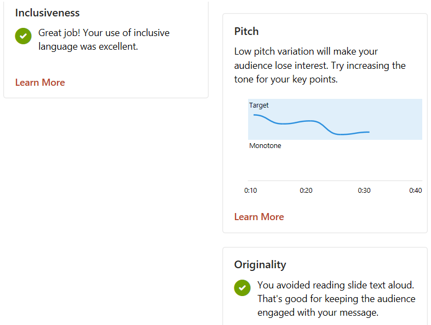Click the green checkmark in the Inclusiveness card
The width and height of the screenshot is (431, 325).
click(23, 36)
